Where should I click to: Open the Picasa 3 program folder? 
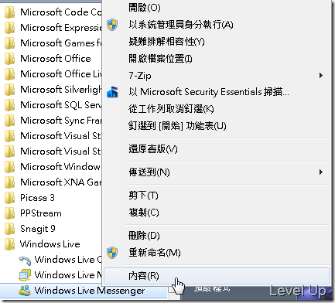coord(37,198)
